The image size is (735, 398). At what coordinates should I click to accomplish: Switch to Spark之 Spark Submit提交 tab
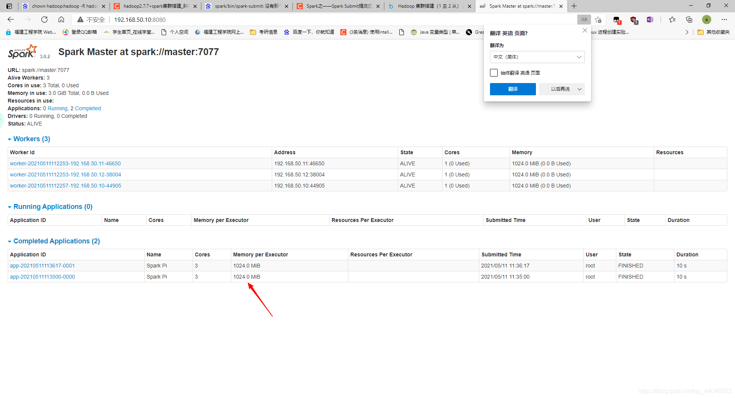(x=338, y=6)
